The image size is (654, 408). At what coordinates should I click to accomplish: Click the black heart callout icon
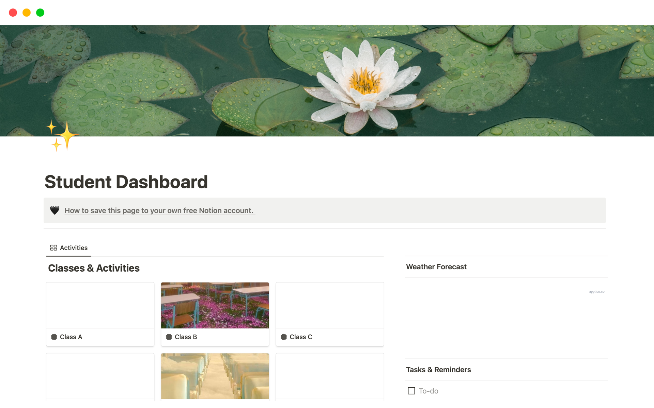coord(54,210)
